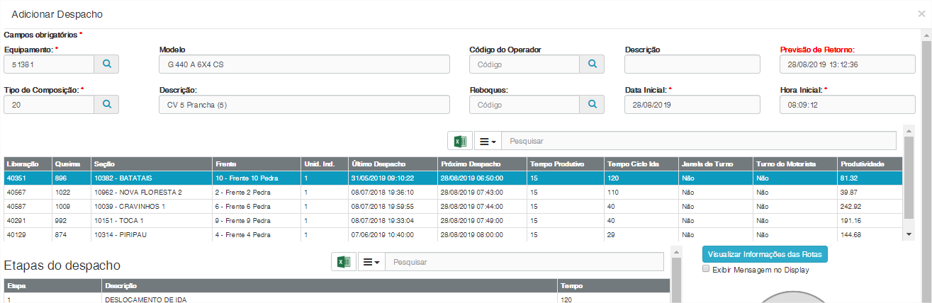Click the Reboques code field

(524, 104)
